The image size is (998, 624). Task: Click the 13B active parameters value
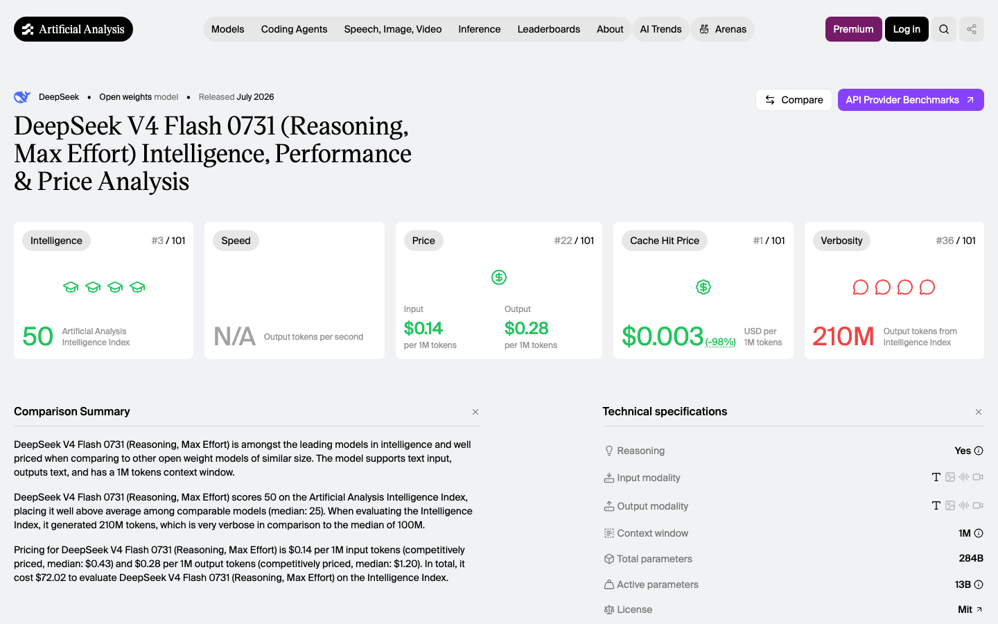coord(963,584)
